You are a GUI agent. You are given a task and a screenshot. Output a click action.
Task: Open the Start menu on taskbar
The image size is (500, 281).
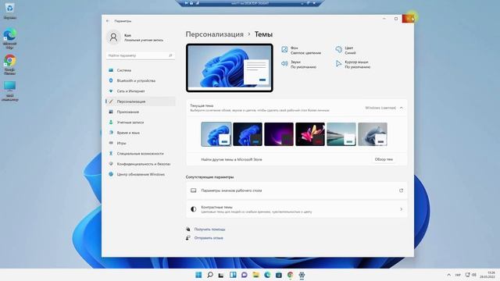[198, 275]
